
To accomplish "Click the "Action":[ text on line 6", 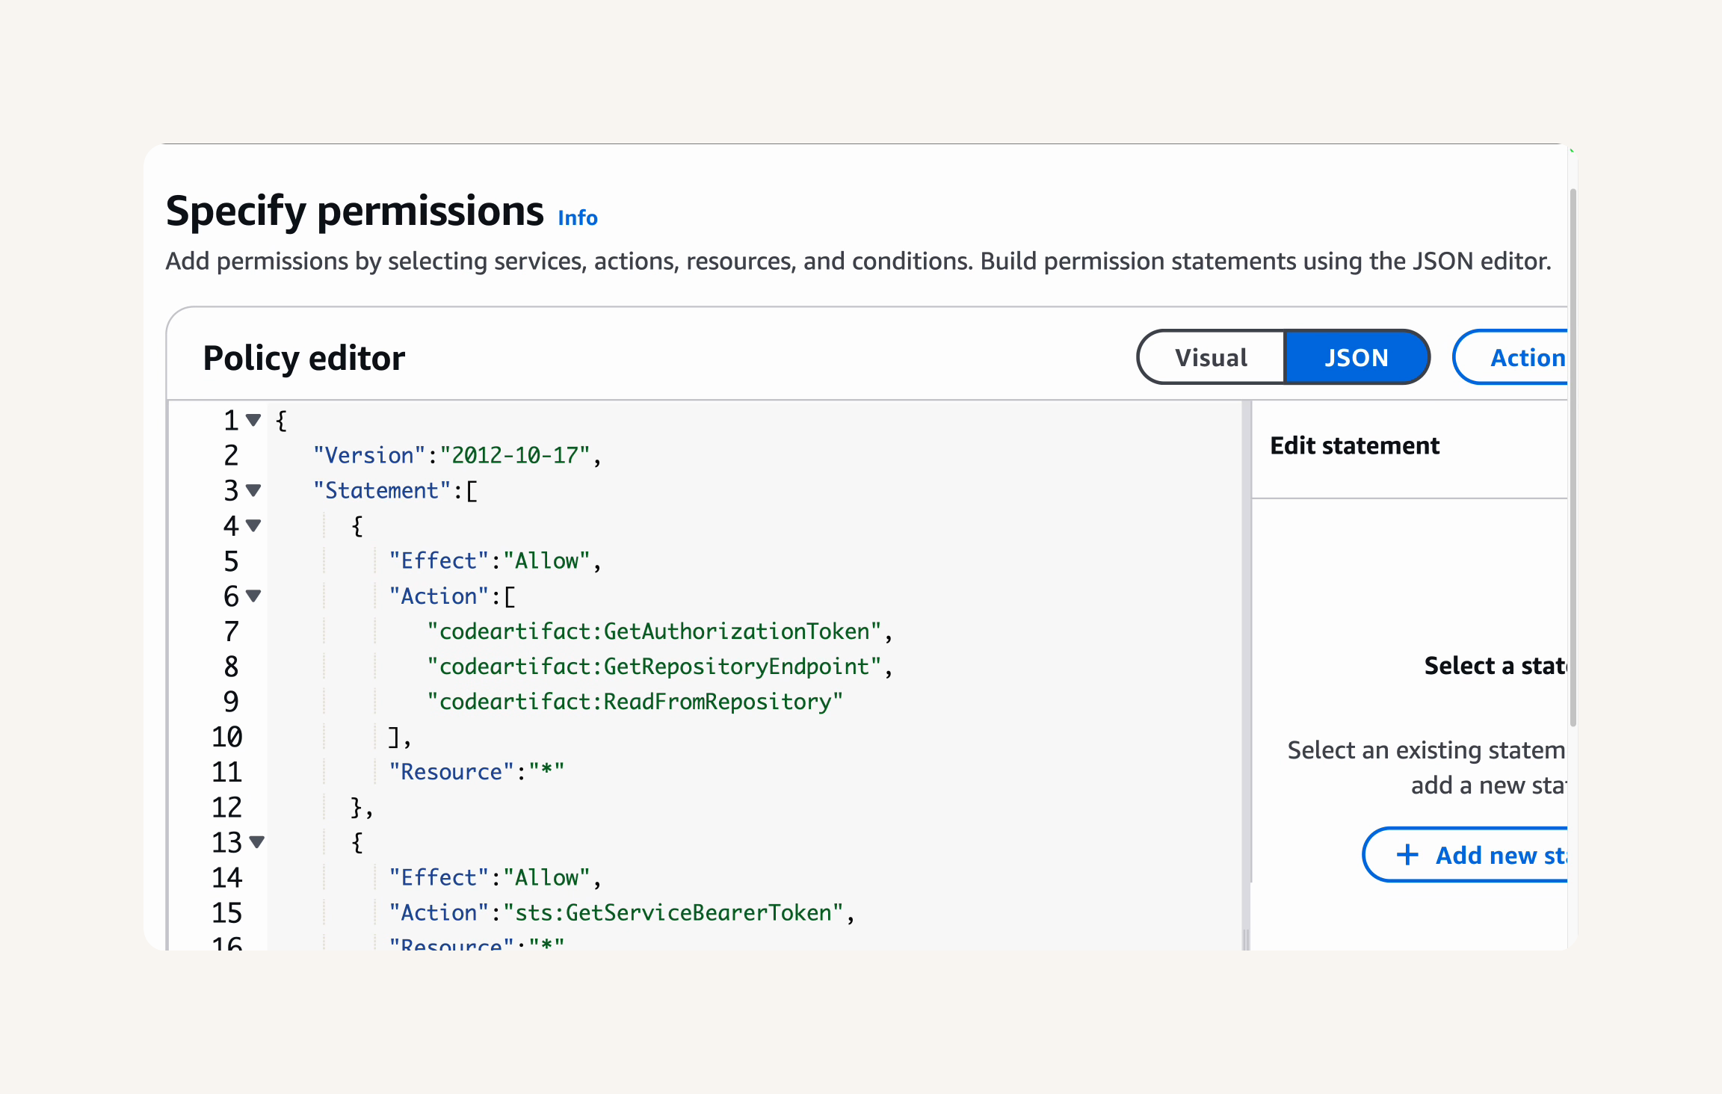I will (x=452, y=596).
